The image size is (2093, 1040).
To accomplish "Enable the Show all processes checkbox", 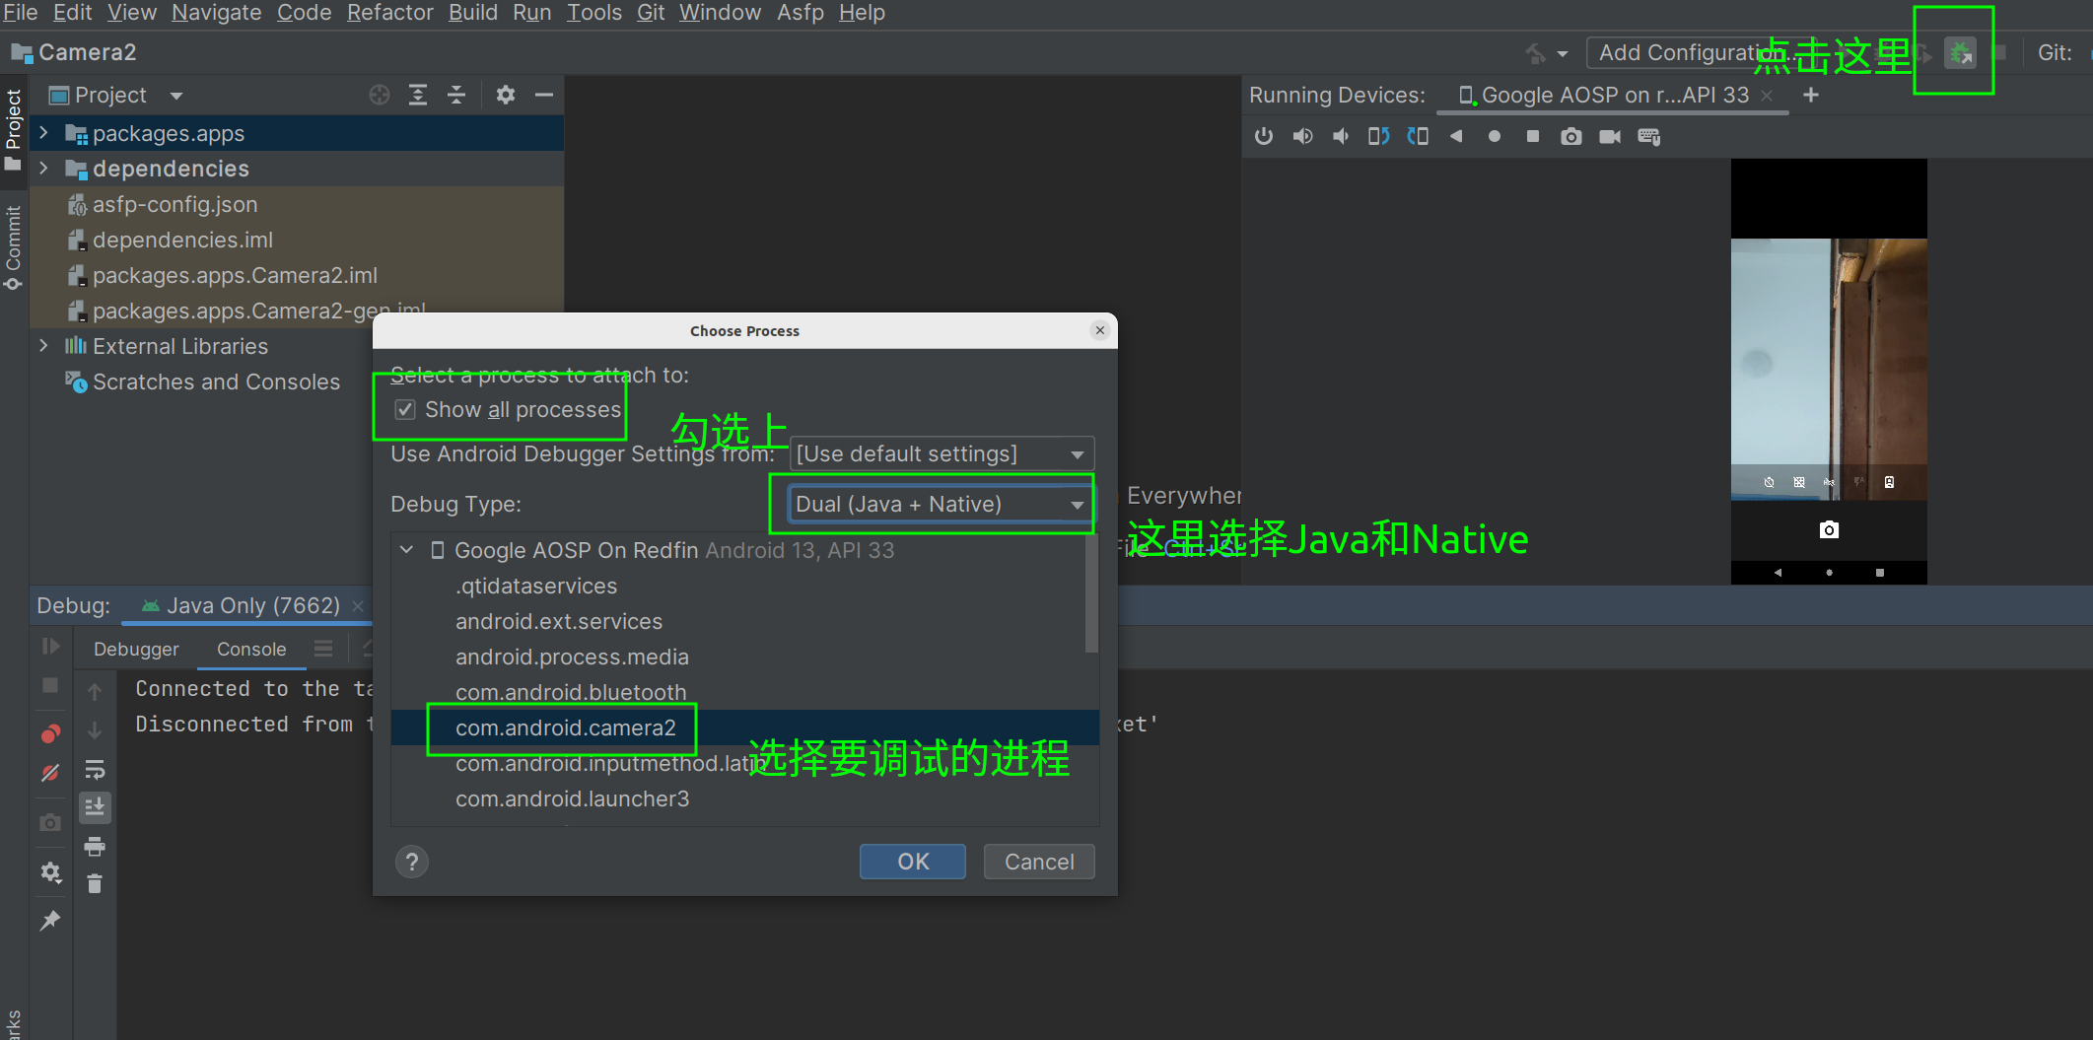I will (404, 409).
